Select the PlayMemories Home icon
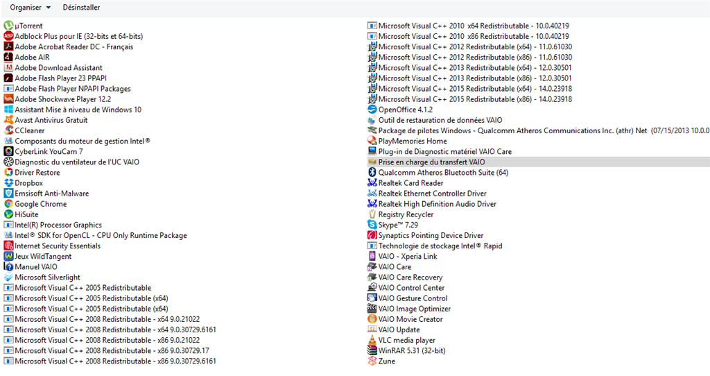 click(x=372, y=141)
